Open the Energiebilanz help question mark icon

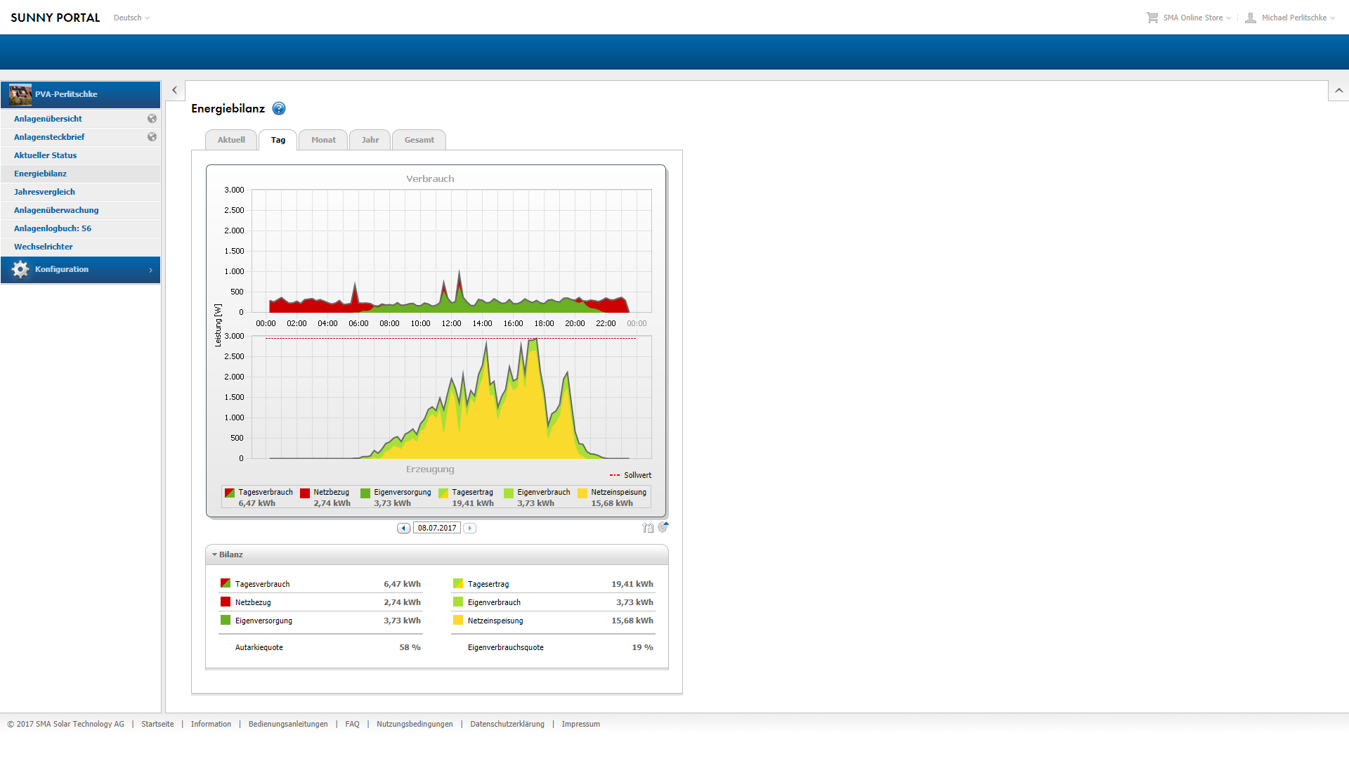click(279, 108)
